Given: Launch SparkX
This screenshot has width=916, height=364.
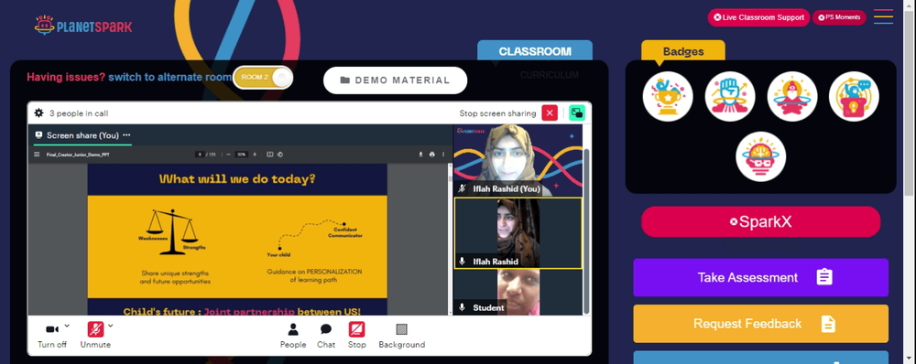Looking at the screenshot, I should click(x=760, y=221).
